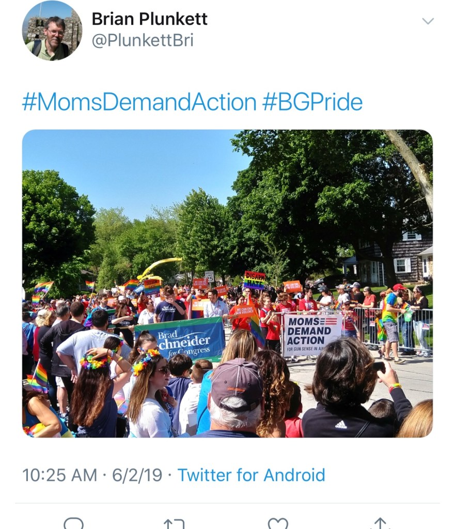
Task: Tap the 10:25 AM tweet time
Action: (x=59, y=475)
